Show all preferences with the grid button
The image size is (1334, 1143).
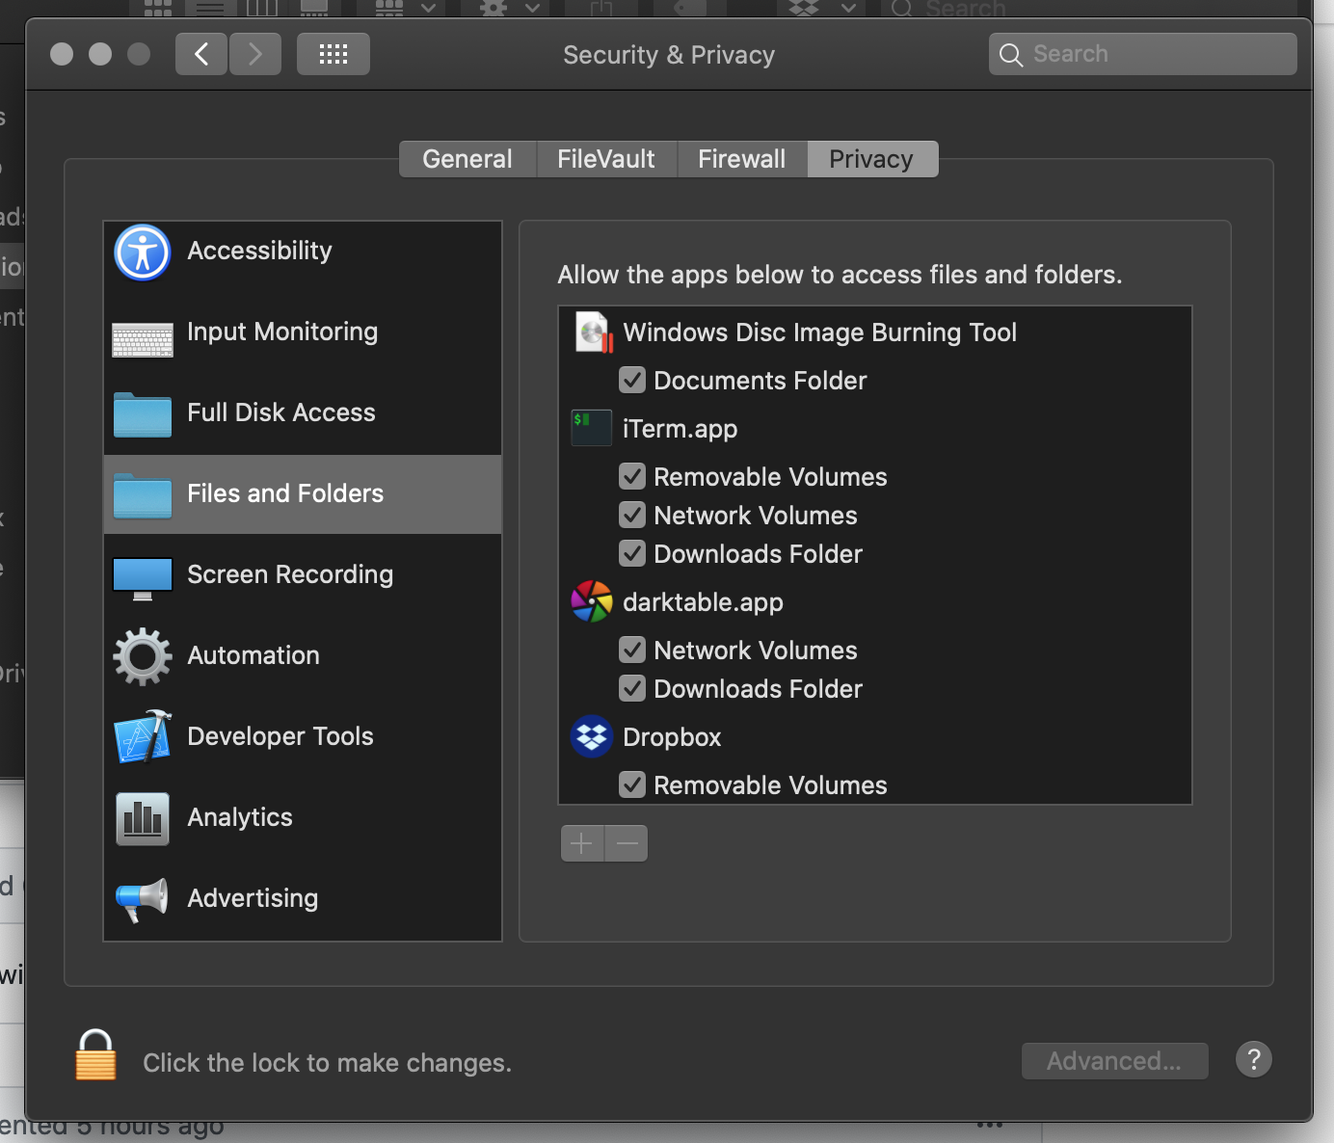[x=333, y=54]
